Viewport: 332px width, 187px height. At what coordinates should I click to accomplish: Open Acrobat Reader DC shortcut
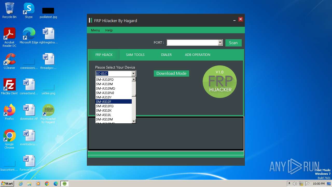click(x=9, y=37)
